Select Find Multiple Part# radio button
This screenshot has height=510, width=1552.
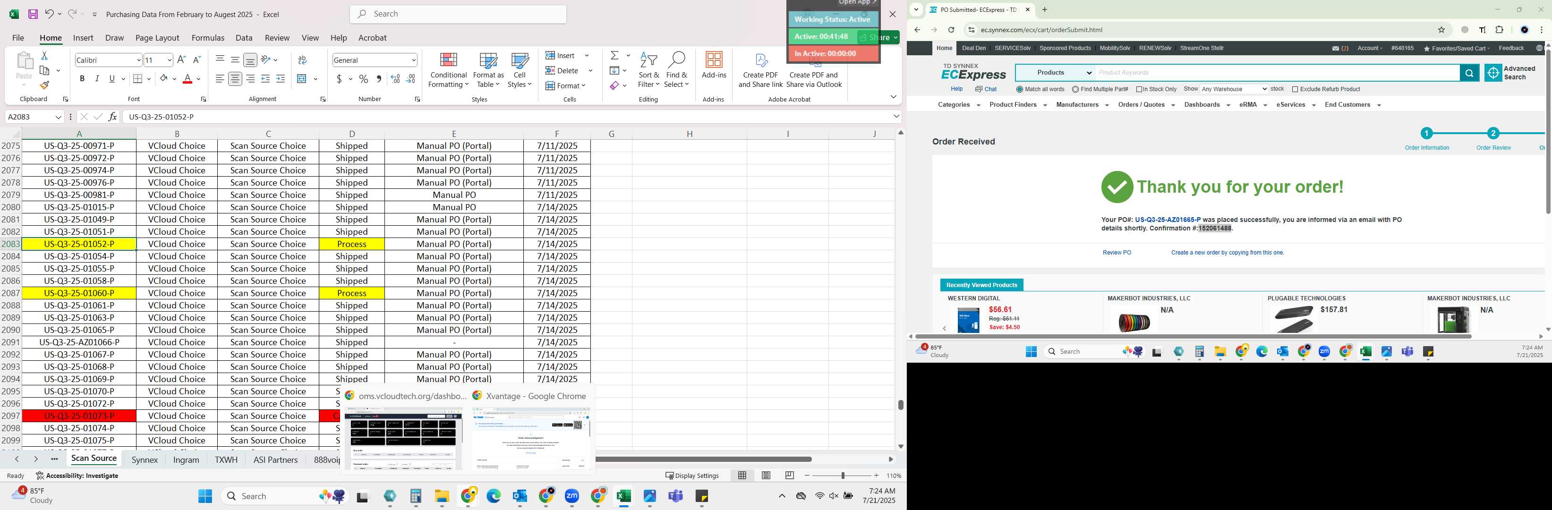point(1075,89)
